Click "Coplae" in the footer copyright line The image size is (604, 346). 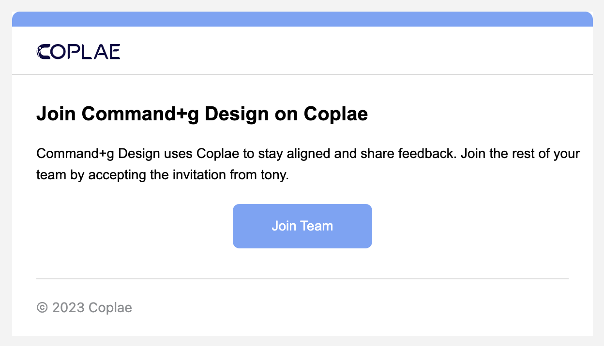pos(110,307)
